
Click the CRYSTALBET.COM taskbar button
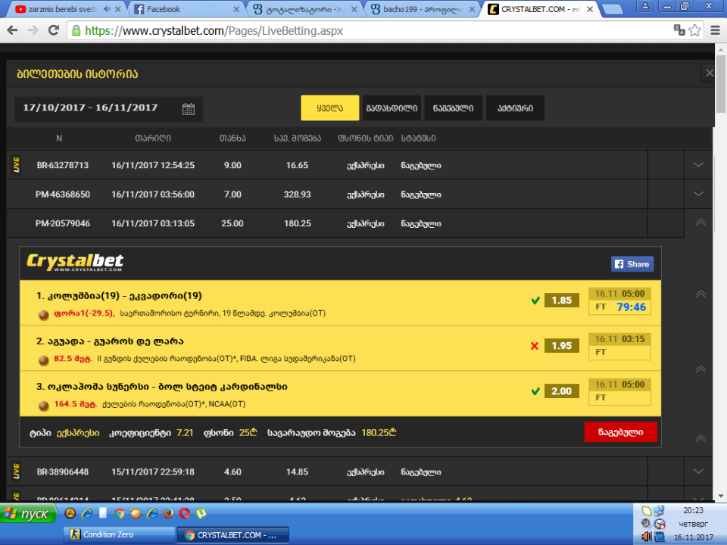(232, 535)
